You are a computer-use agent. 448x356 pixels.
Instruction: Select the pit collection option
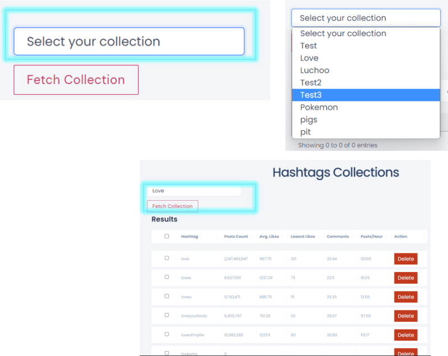tap(366, 132)
